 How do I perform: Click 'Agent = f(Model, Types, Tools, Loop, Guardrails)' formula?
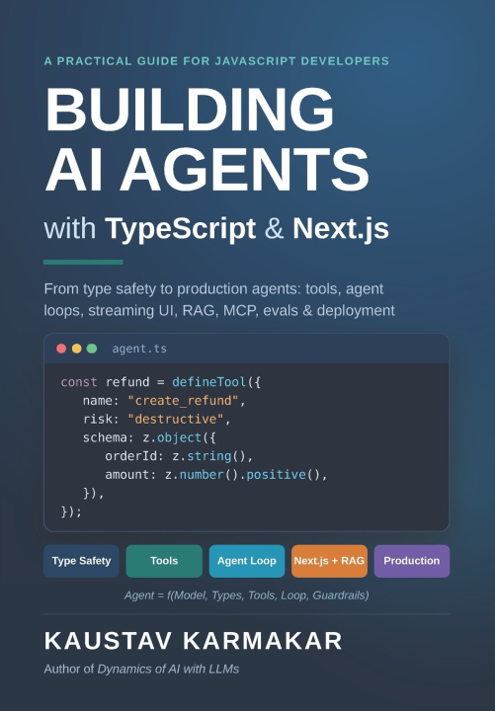247,594
